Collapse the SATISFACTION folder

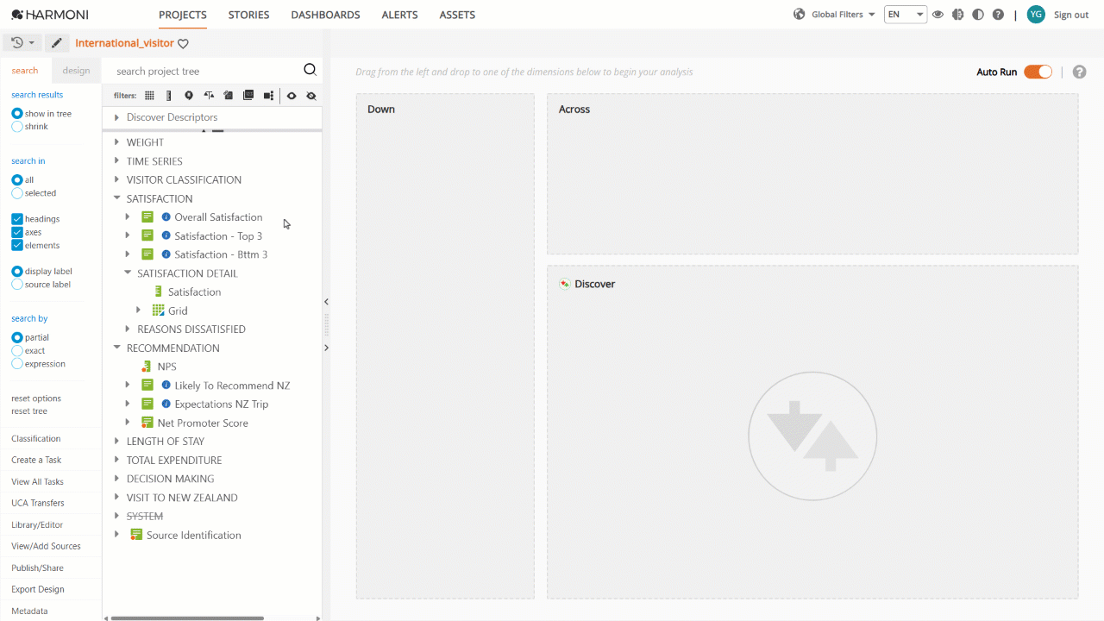click(116, 198)
